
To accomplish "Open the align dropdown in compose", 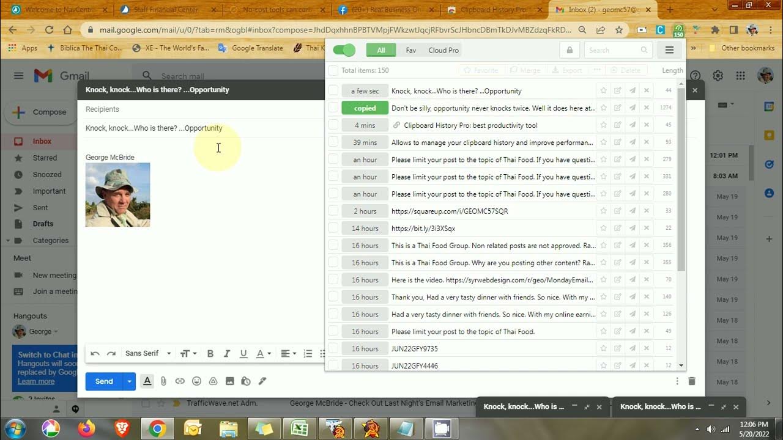I will pos(288,354).
